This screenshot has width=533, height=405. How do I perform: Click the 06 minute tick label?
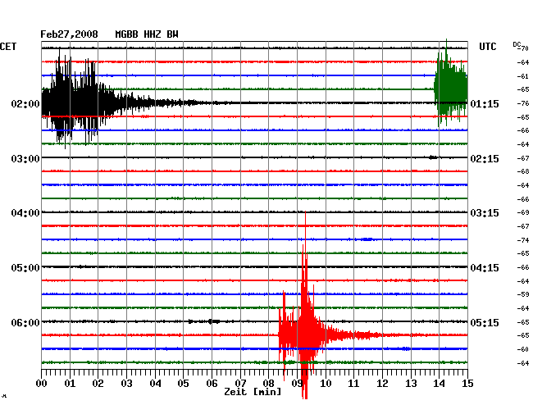(212, 384)
